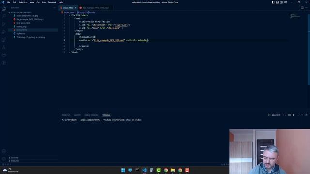
Task: Click the VS Code taskbar icon
Action: pos(144,170)
